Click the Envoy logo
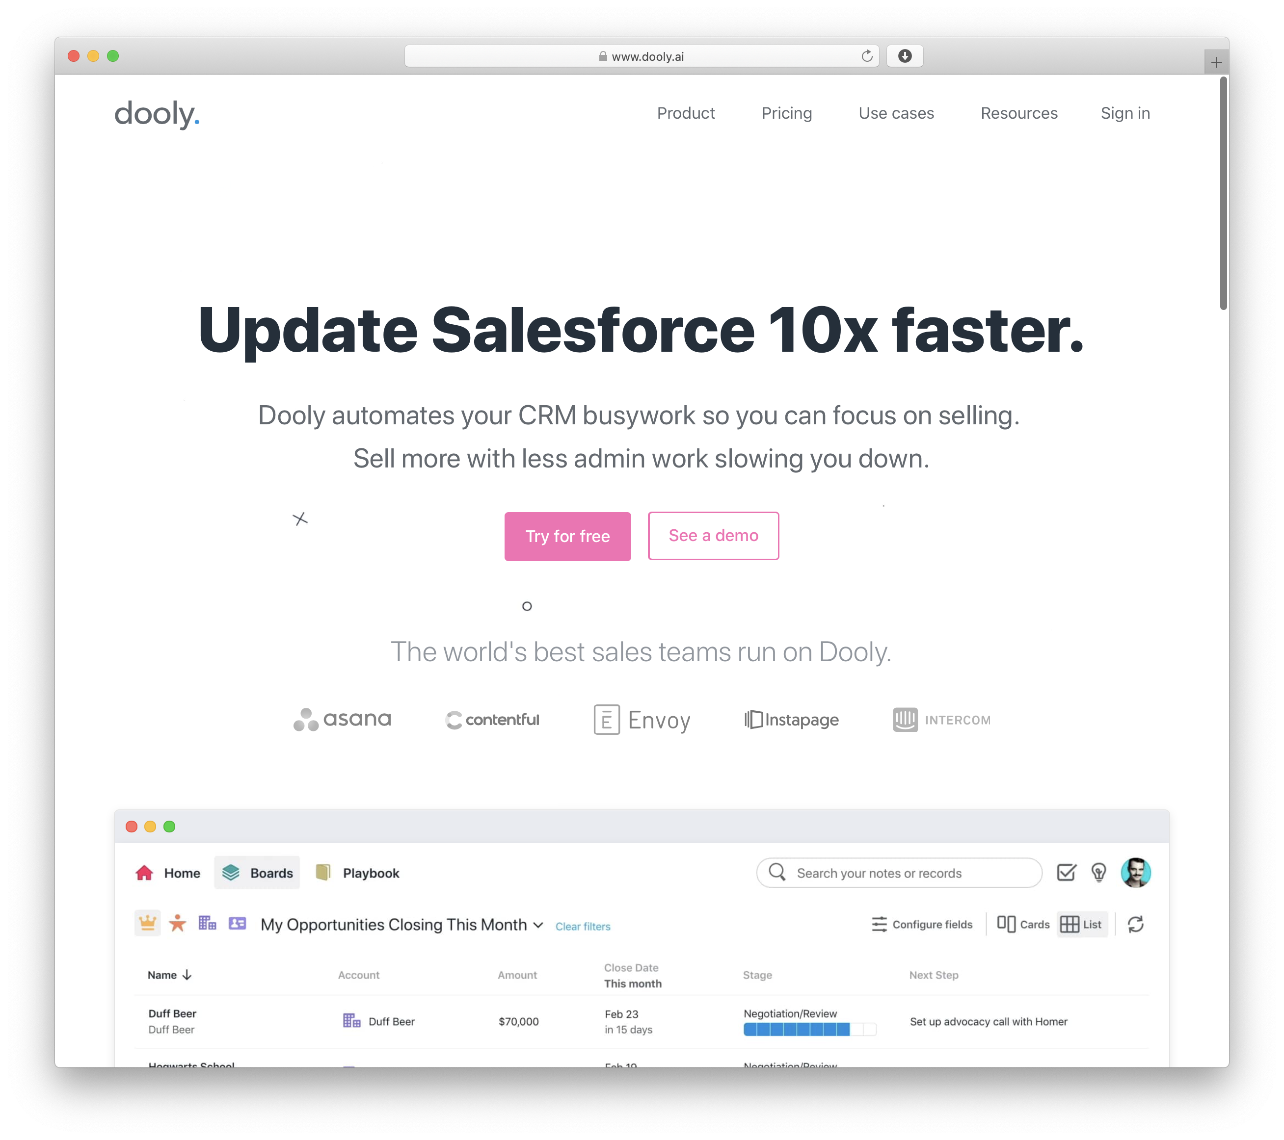The width and height of the screenshot is (1284, 1140). coord(642,720)
